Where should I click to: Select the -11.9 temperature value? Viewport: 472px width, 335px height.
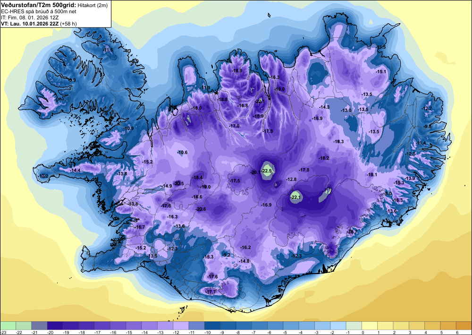click(206, 88)
